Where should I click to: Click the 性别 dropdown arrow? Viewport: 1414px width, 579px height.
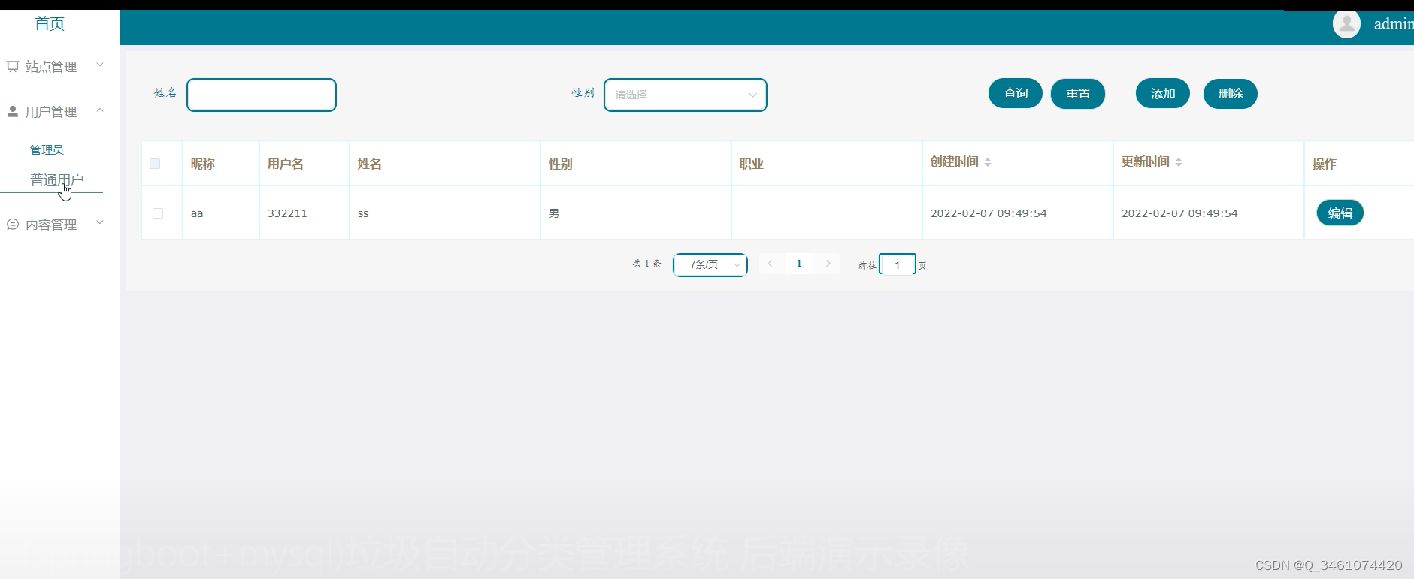tap(752, 95)
